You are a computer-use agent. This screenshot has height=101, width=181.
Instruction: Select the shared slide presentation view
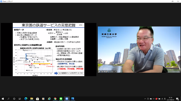[48, 49]
